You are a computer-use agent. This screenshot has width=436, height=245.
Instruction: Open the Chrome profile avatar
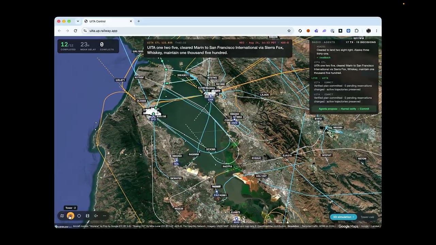coord(369,31)
